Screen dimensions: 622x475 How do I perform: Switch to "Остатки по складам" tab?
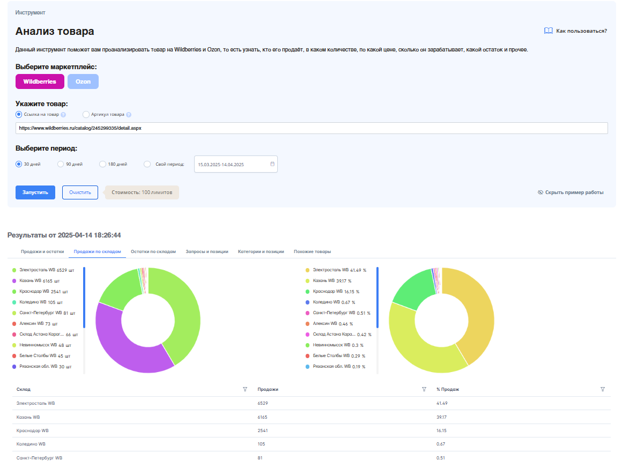pyautogui.click(x=153, y=251)
